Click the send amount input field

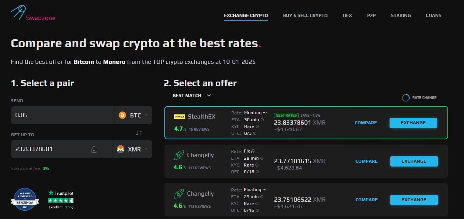[62, 115]
